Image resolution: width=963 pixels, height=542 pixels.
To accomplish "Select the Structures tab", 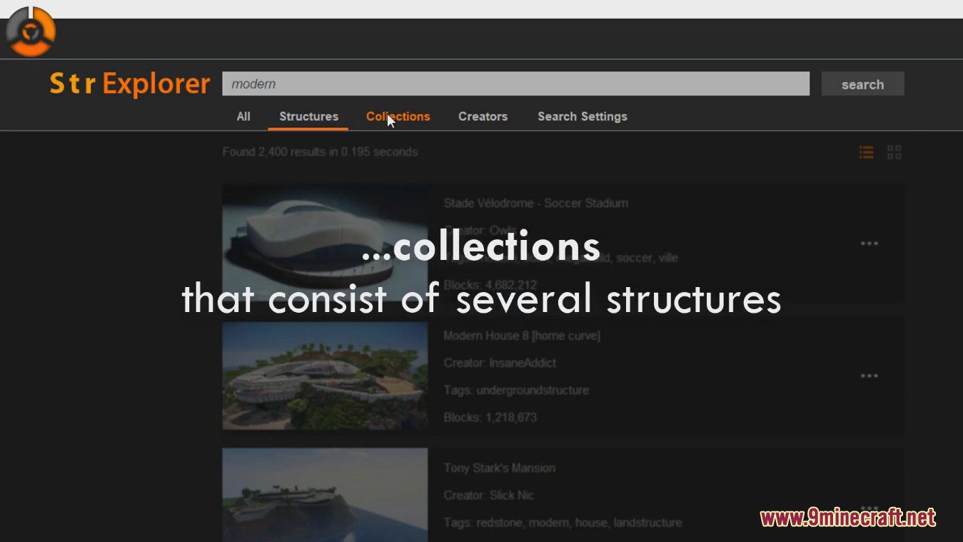I will pos(308,116).
